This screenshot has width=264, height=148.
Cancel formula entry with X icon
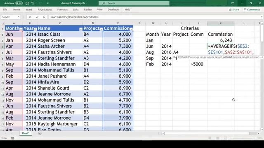(x=30, y=17)
